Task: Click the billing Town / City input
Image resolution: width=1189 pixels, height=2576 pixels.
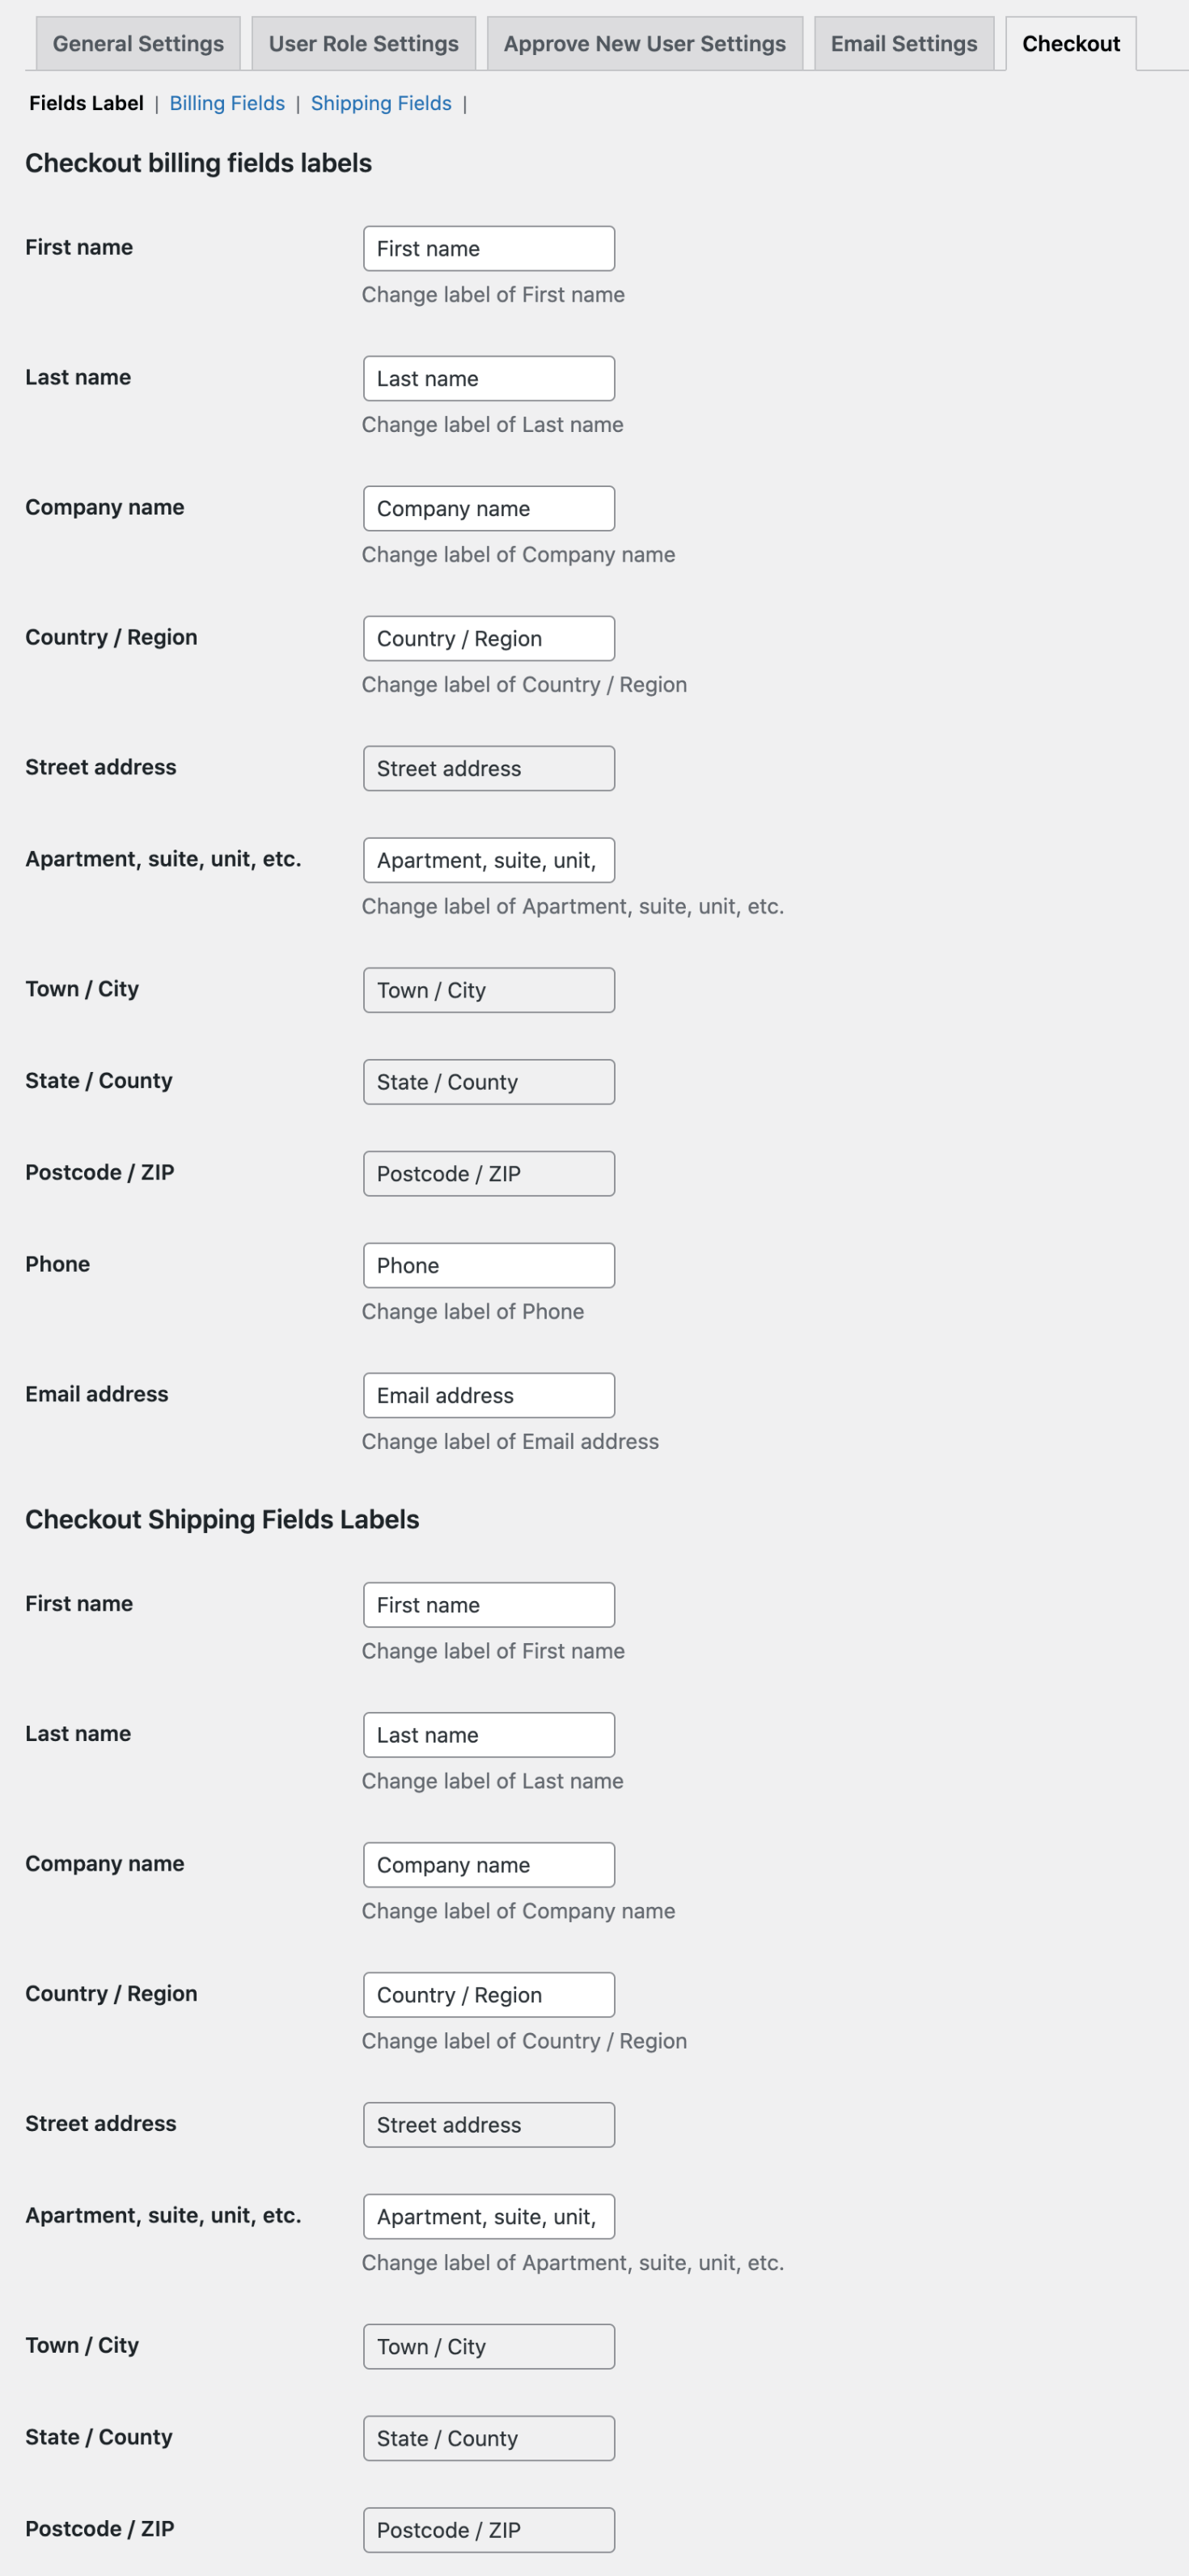Action: click(488, 990)
